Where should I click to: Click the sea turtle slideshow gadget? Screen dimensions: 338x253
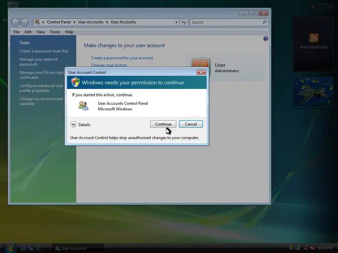313,92
